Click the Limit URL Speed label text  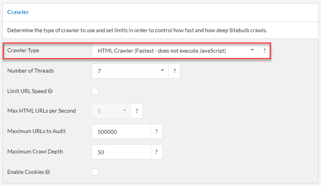[x=27, y=91]
